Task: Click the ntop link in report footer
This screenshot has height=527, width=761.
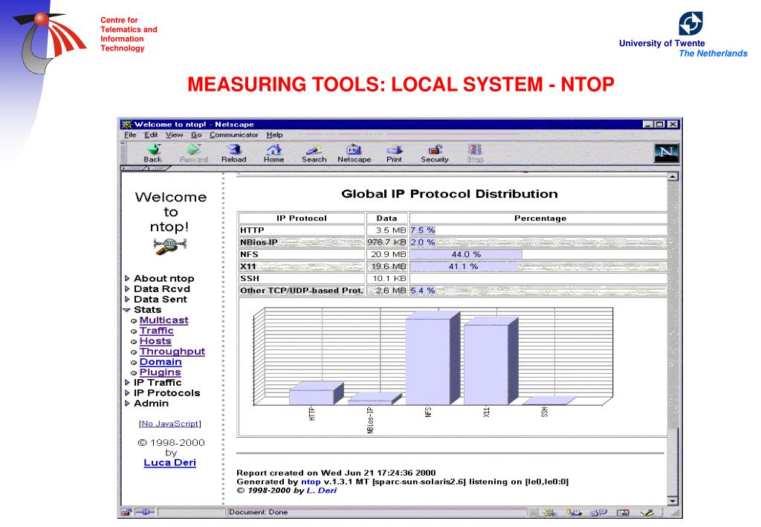Action: 311,482
